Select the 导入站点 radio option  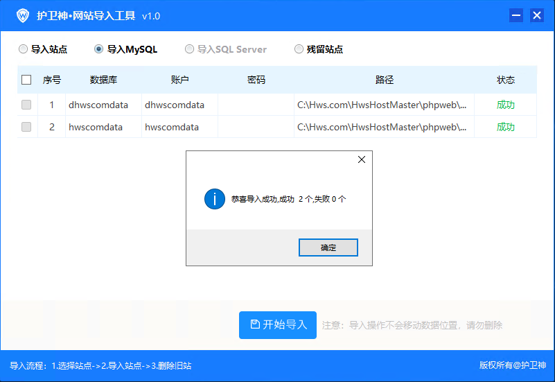23,49
